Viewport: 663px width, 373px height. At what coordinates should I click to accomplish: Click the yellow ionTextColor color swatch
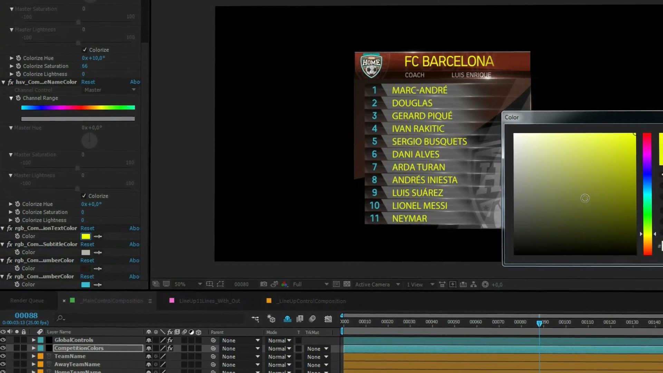(x=86, y=237)
